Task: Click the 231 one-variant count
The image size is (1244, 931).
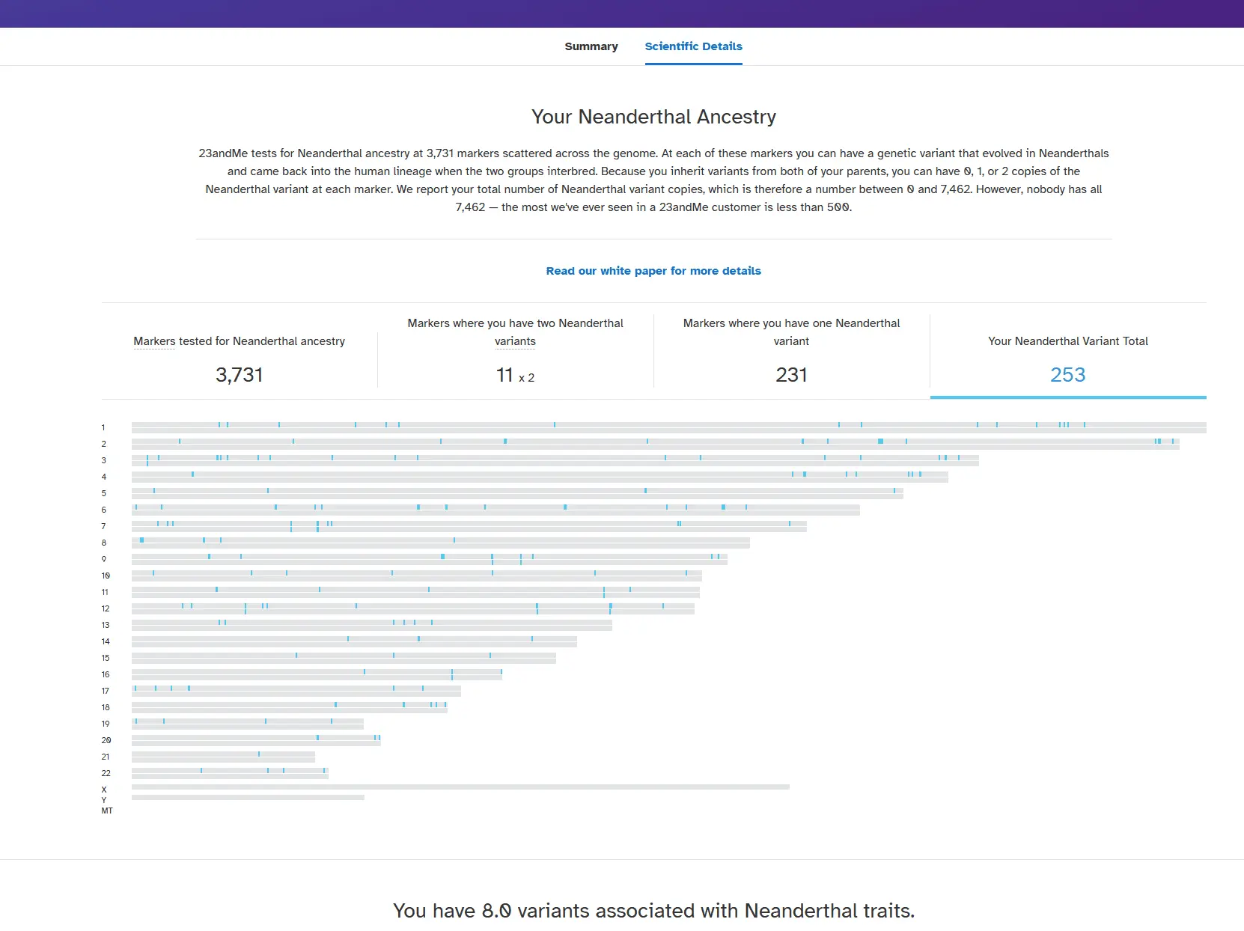Action: (792, 375)
